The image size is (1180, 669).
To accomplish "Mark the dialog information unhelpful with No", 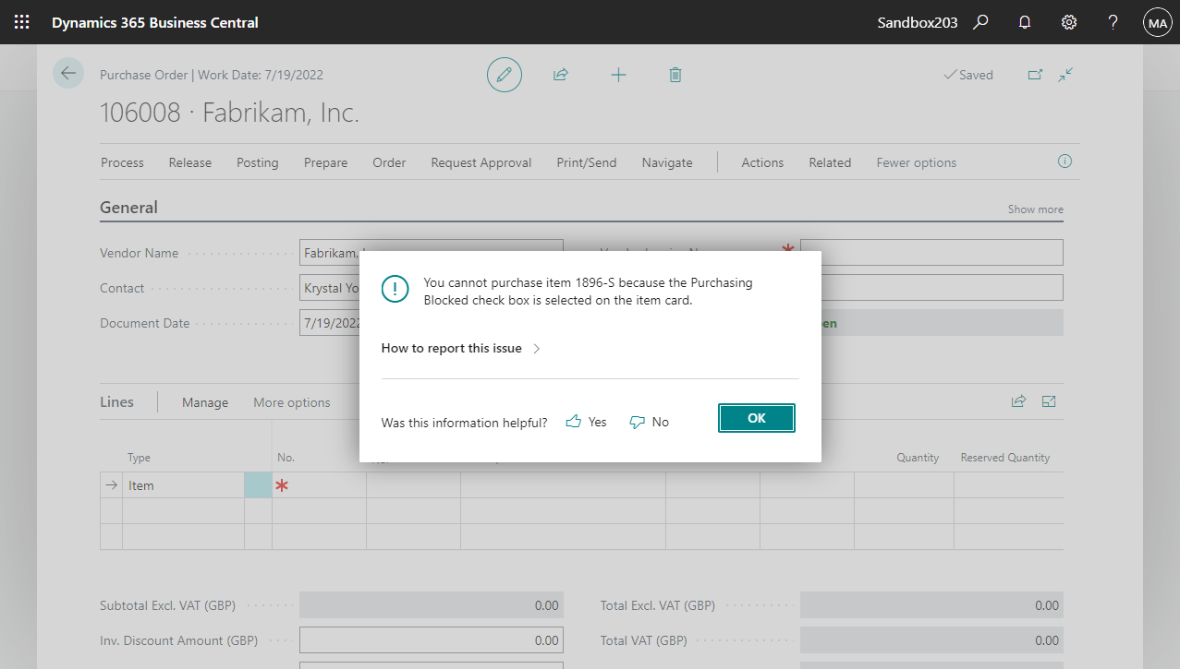I will 648,422.
